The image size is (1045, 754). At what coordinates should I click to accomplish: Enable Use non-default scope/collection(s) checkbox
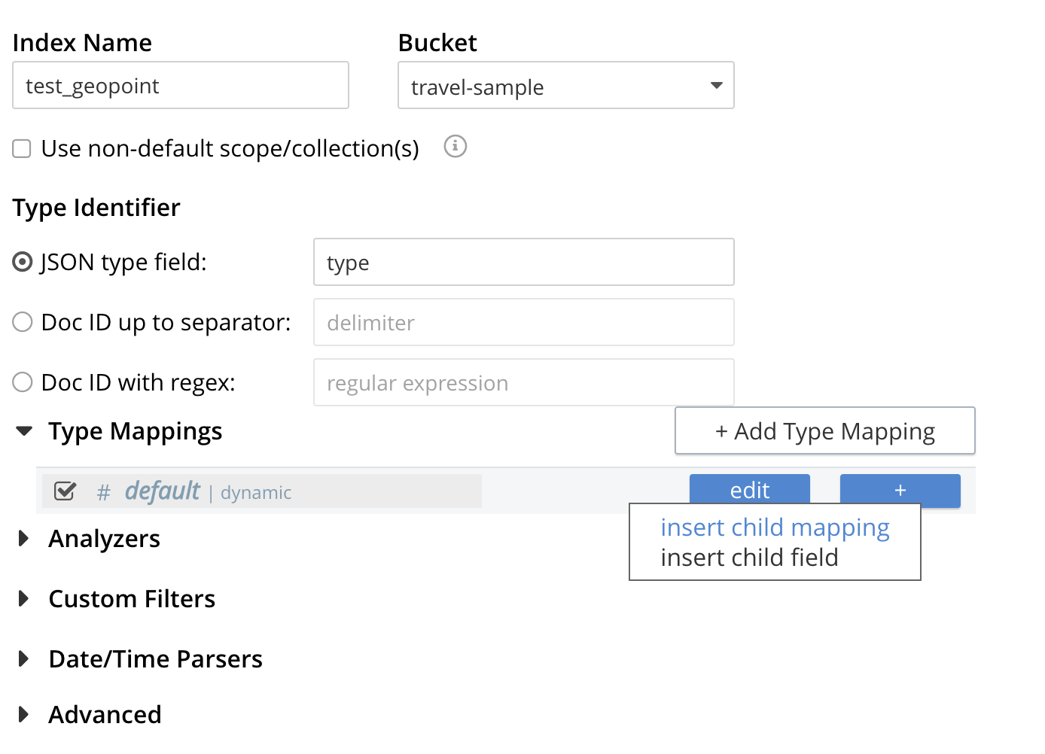tap(22, 148)
